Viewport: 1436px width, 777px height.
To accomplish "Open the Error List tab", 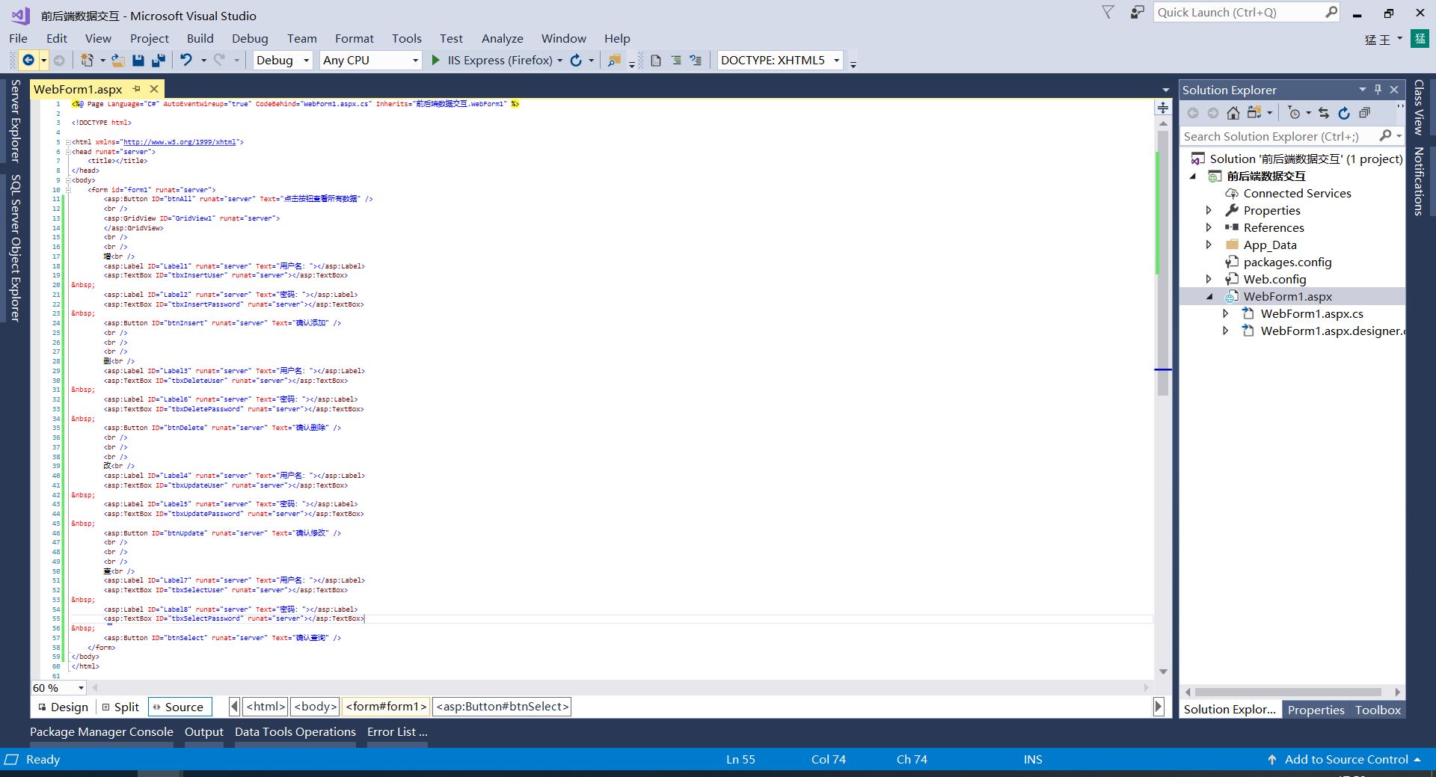I will 397,732.
